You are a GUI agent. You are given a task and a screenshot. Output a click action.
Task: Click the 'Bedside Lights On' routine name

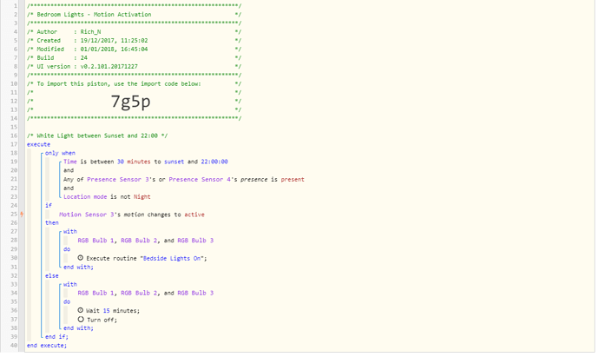[x=172, y=258]
